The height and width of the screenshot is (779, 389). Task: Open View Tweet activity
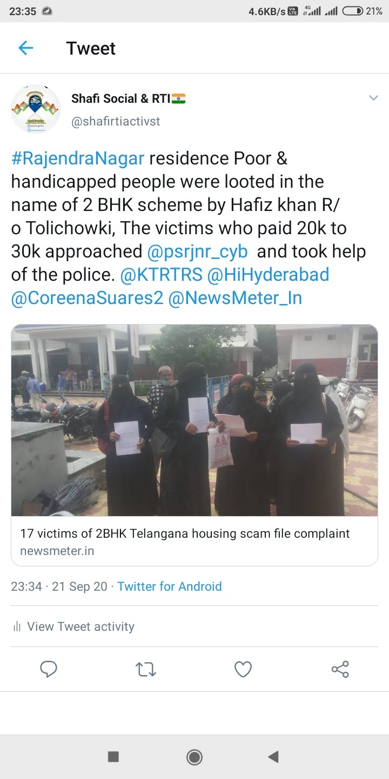[73, 626]
